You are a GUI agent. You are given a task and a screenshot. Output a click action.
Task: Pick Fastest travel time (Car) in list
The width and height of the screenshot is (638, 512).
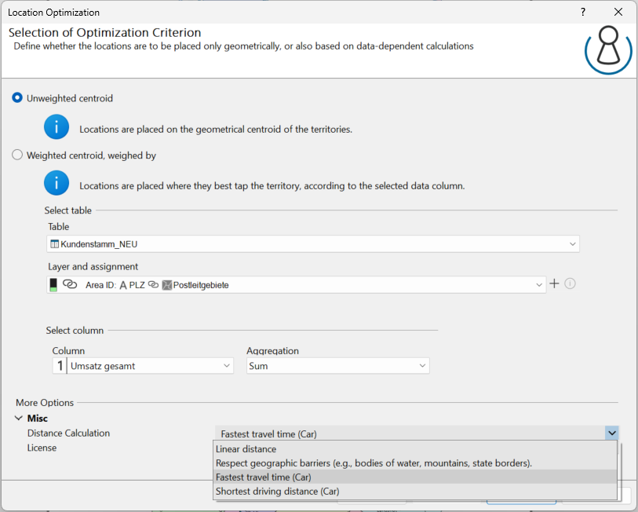(x=264, y=477)
